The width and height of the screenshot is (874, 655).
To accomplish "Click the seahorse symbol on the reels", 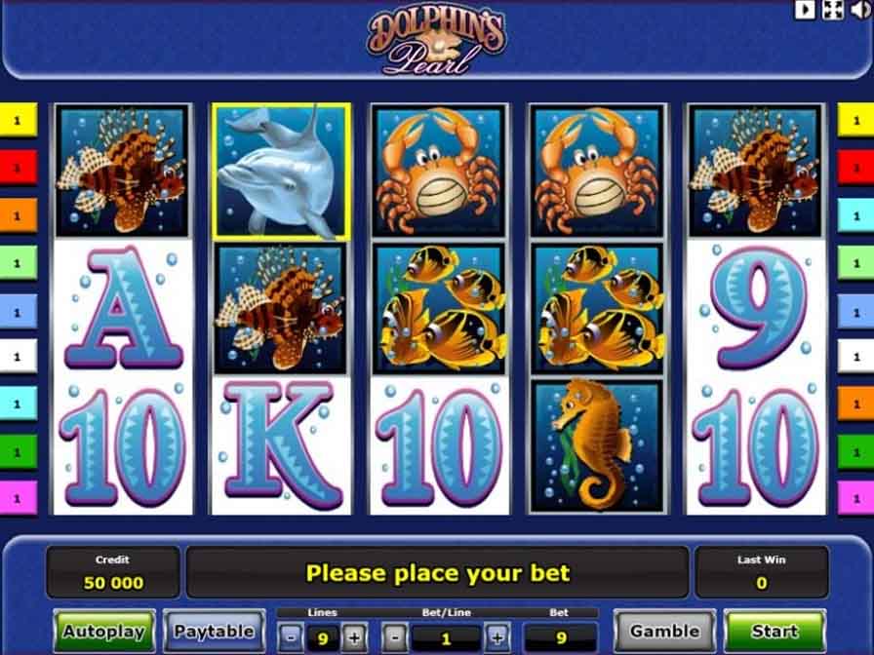I will (x=597, y=446).
